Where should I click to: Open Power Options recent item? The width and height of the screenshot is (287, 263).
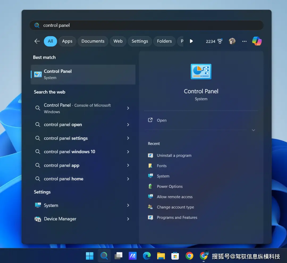click(170, 186)
